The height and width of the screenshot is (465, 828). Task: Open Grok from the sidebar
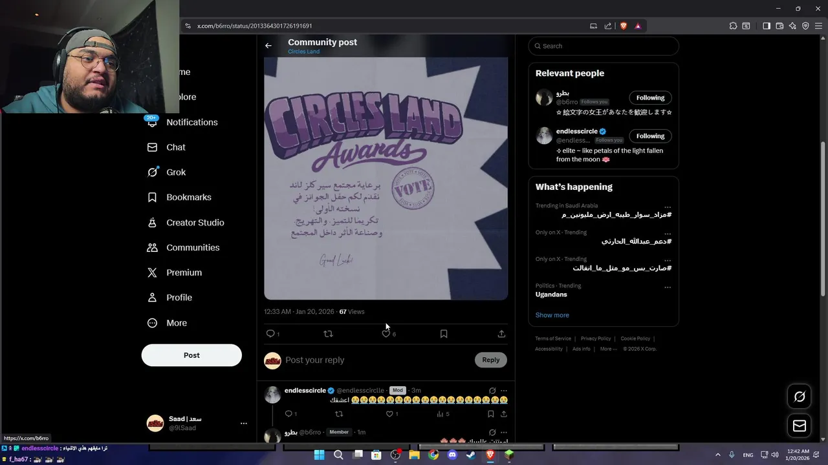(x=167, y=172)
